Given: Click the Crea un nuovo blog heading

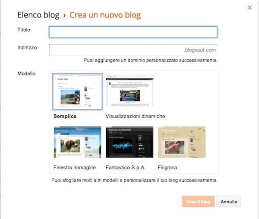Looking at the screenshot, I should pos(105,15).
